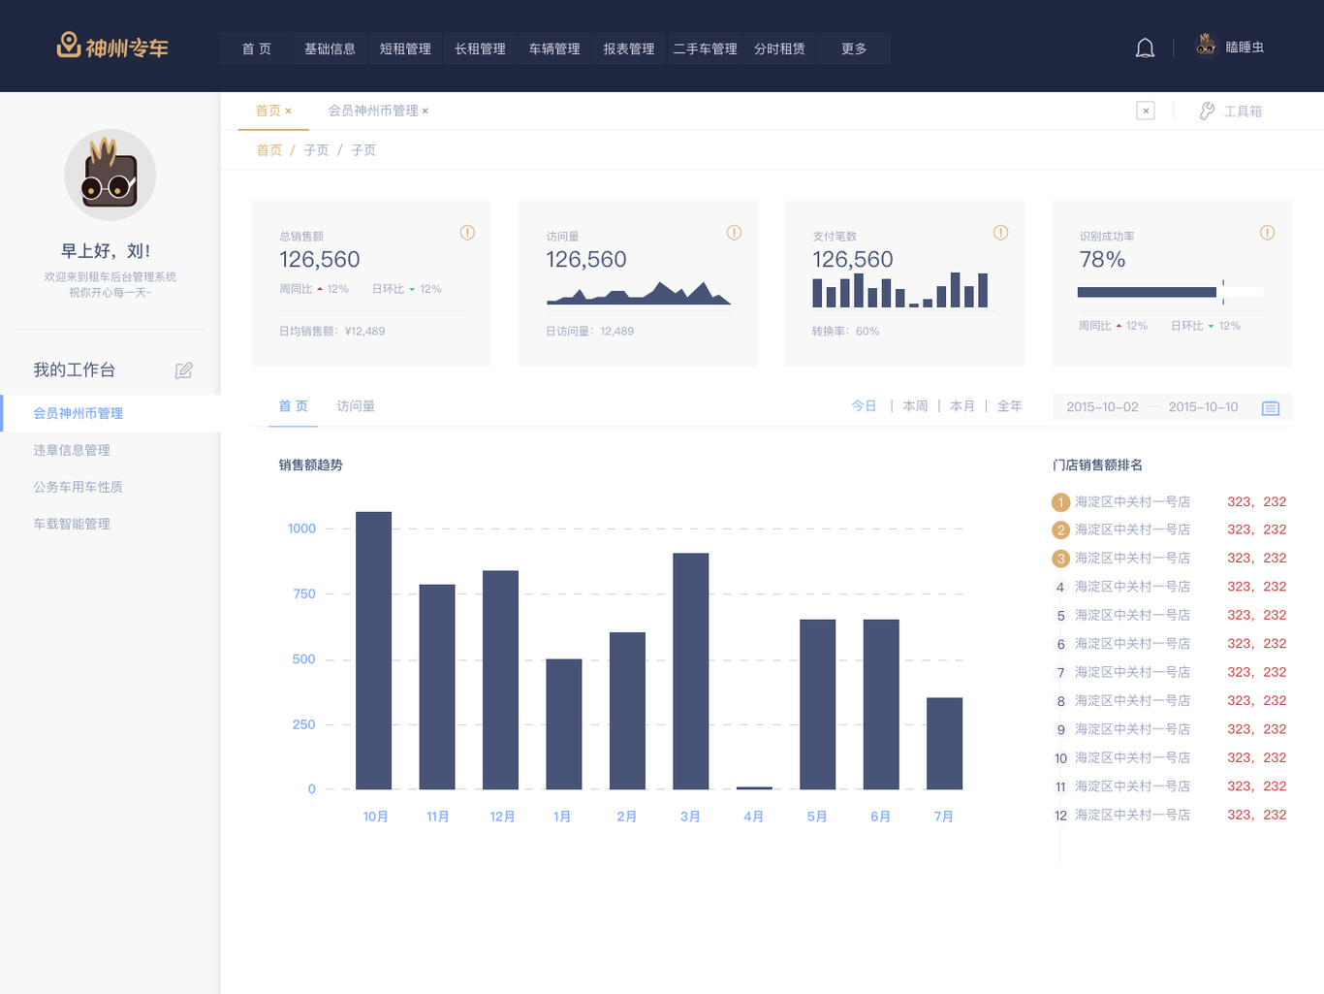This screenshot has height=994, width=1324.
Task: Filter by 本周
Action: 915,406
